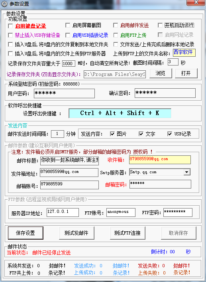Click the 系统共发送 label

[x=20, y=266]
